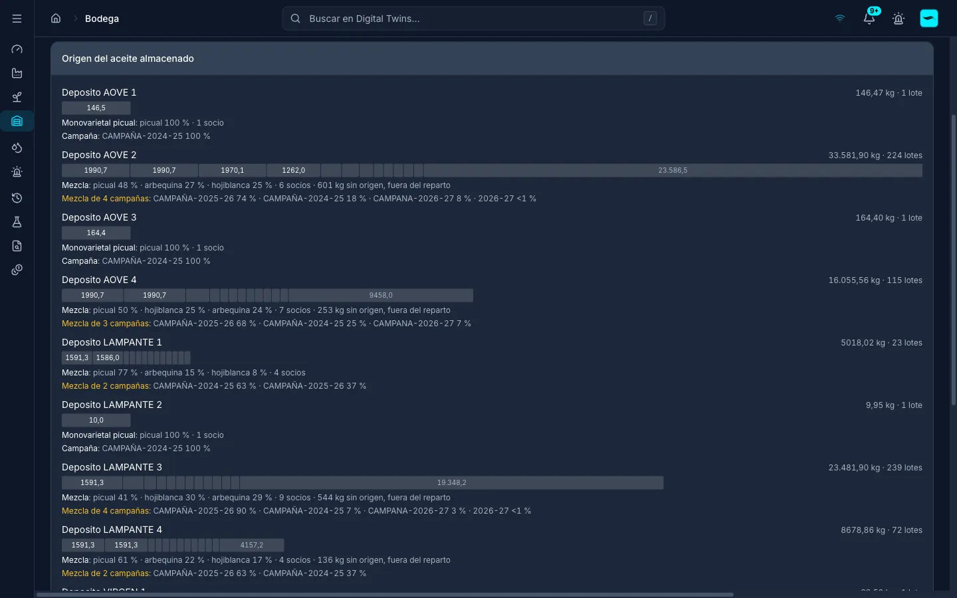Select the 'Mezcla: picual 61 %' line of LAMPANTE 4
This screenshot has height=598, width=957.
tap(256, 560)
